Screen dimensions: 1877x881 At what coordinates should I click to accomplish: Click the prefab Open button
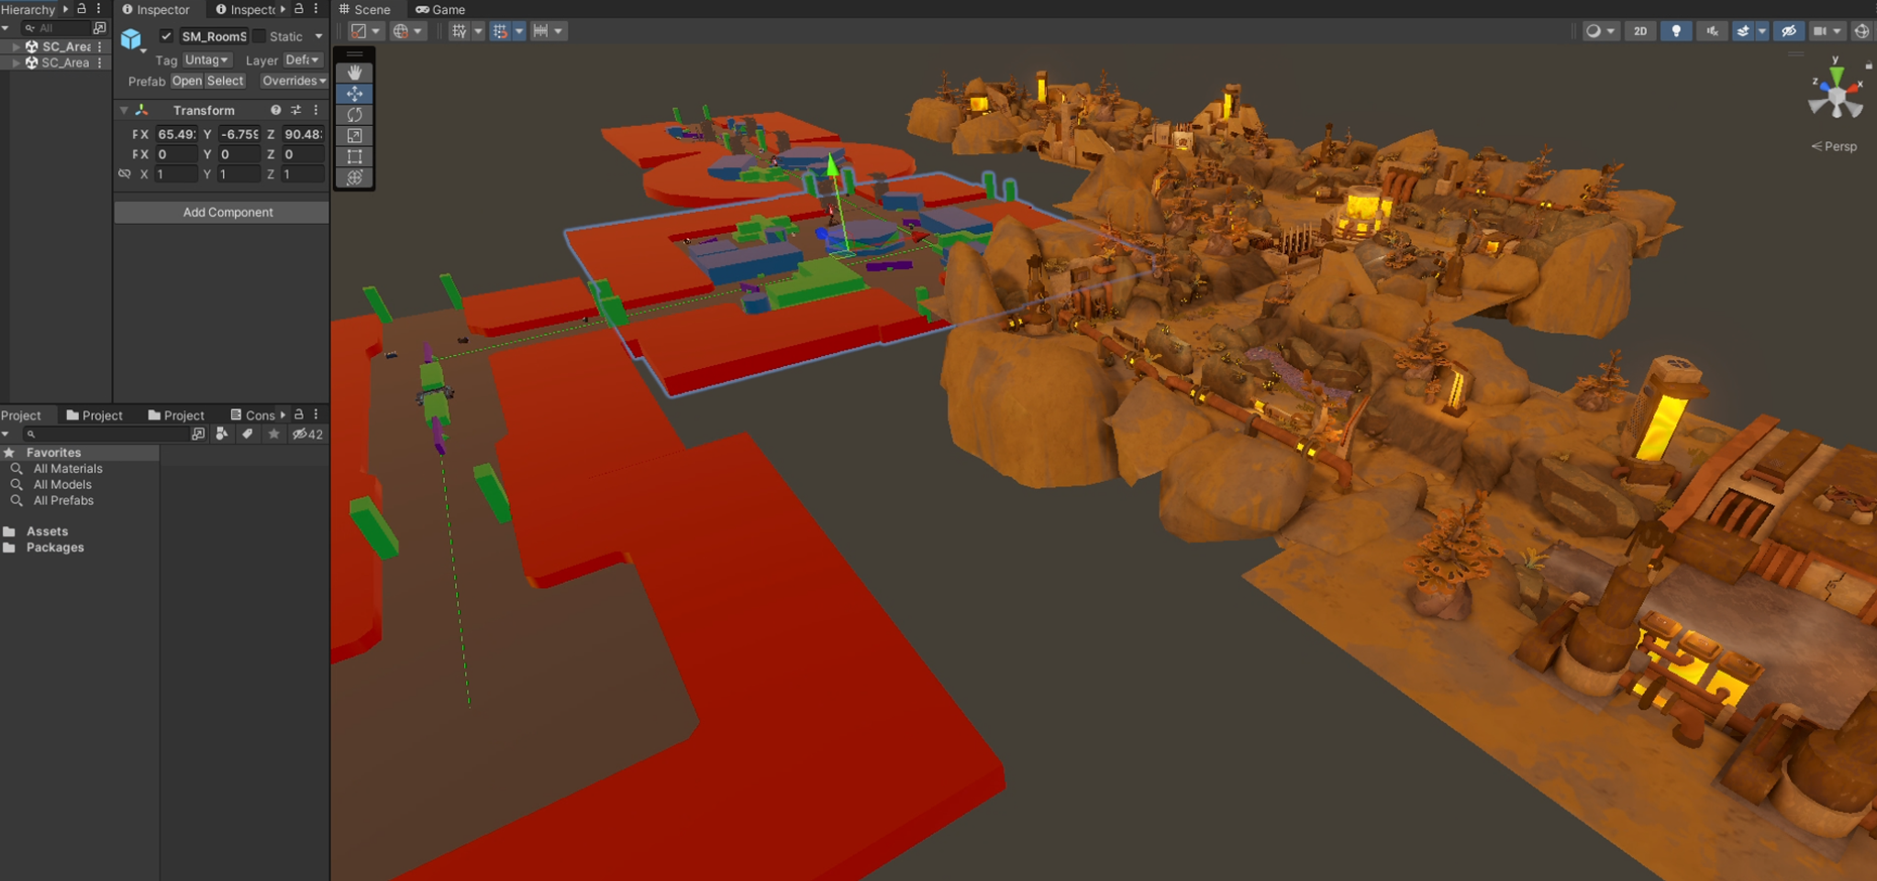point(186,81)
